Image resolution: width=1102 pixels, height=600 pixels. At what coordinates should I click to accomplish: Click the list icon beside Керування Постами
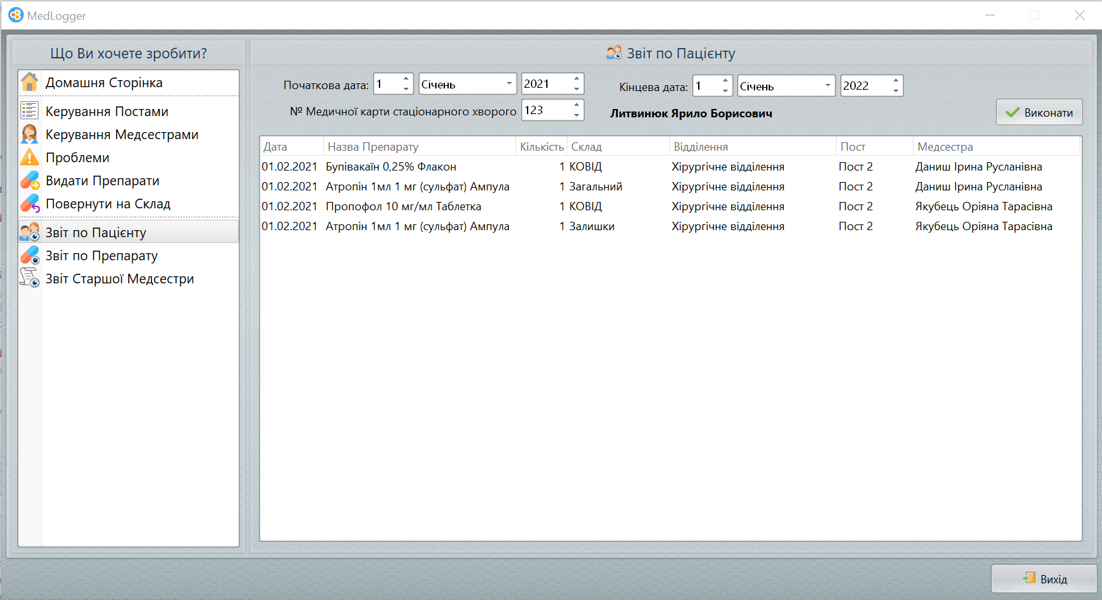(29, 111)
